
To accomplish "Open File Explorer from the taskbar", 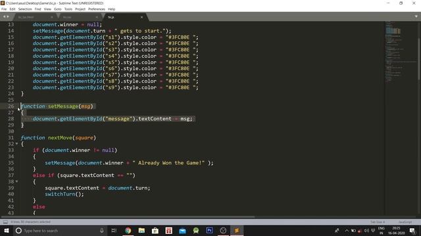I will click(141, 230).
